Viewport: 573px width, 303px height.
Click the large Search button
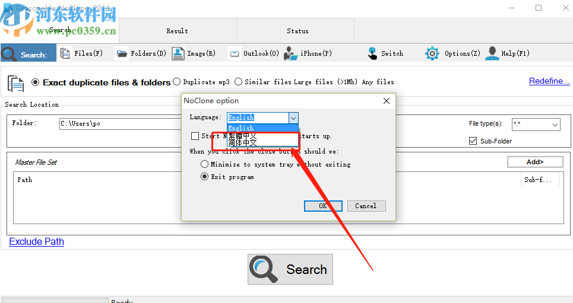click(290, 269)
